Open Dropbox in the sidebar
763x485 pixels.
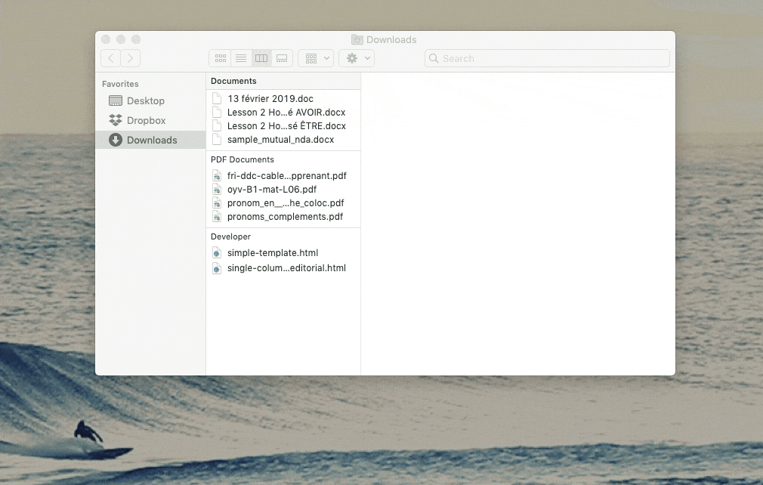pos(150,120)
